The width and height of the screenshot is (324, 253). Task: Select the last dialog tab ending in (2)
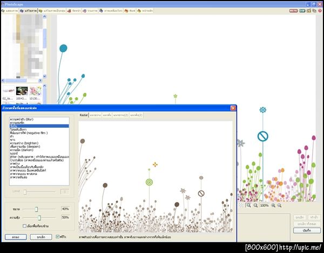[137, 115]
